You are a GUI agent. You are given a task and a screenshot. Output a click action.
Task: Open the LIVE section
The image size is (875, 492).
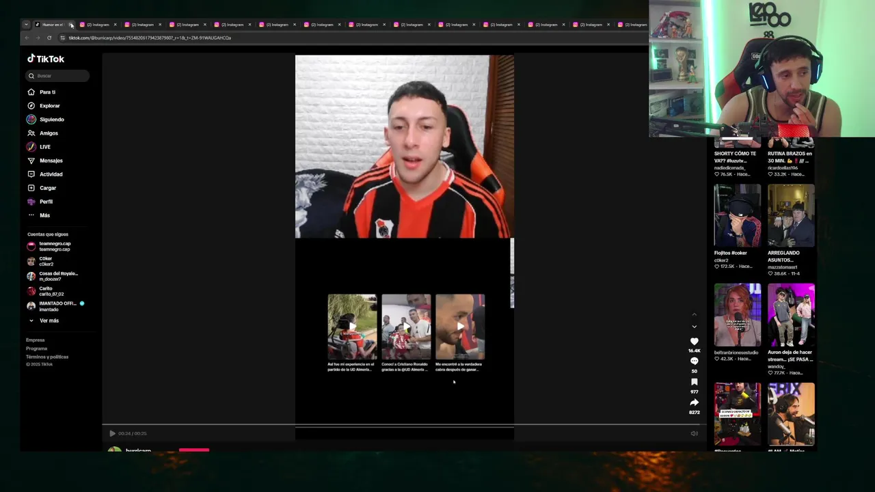point(44,147)
